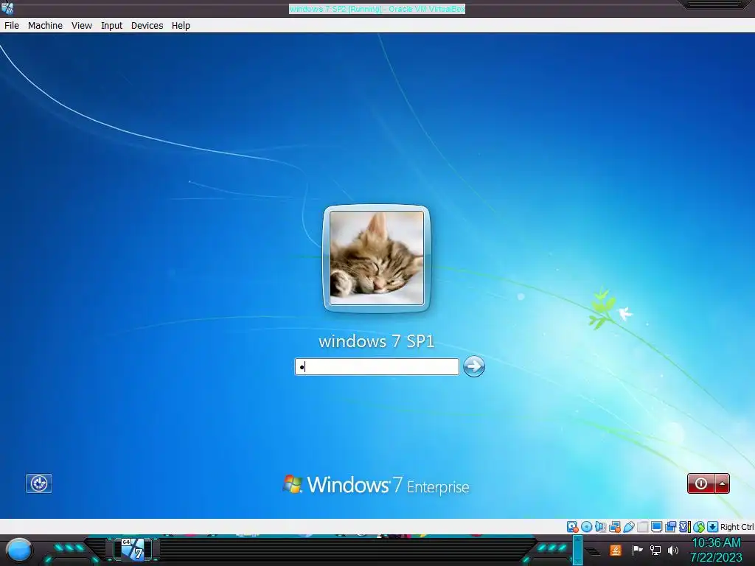Click the VirtualBox Windows 7 taskbar button

click(133, 550)
